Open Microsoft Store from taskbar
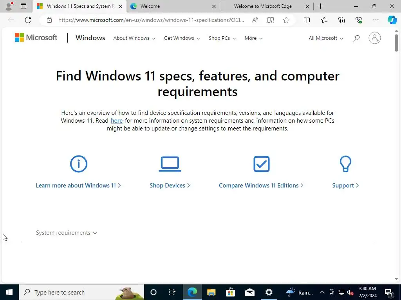This screenshot has height=300, width=401. 230,292
